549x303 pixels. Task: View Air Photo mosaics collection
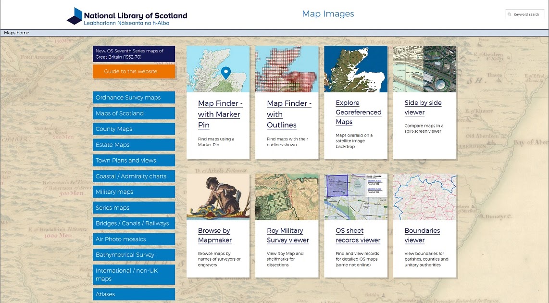click(x=133, y=239)
